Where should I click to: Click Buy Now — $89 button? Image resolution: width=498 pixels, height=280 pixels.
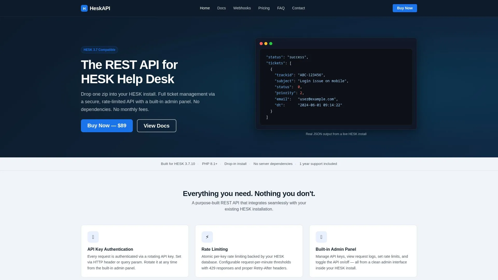[107, 126]
